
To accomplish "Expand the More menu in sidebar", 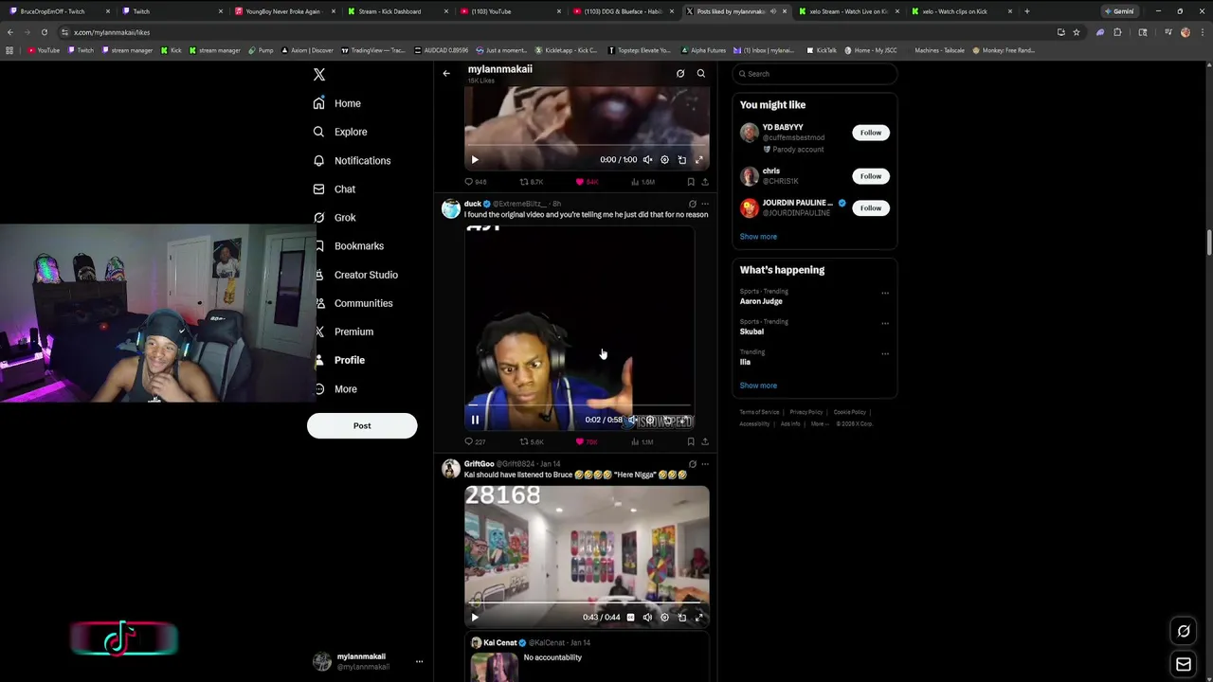I will point(335,389).
